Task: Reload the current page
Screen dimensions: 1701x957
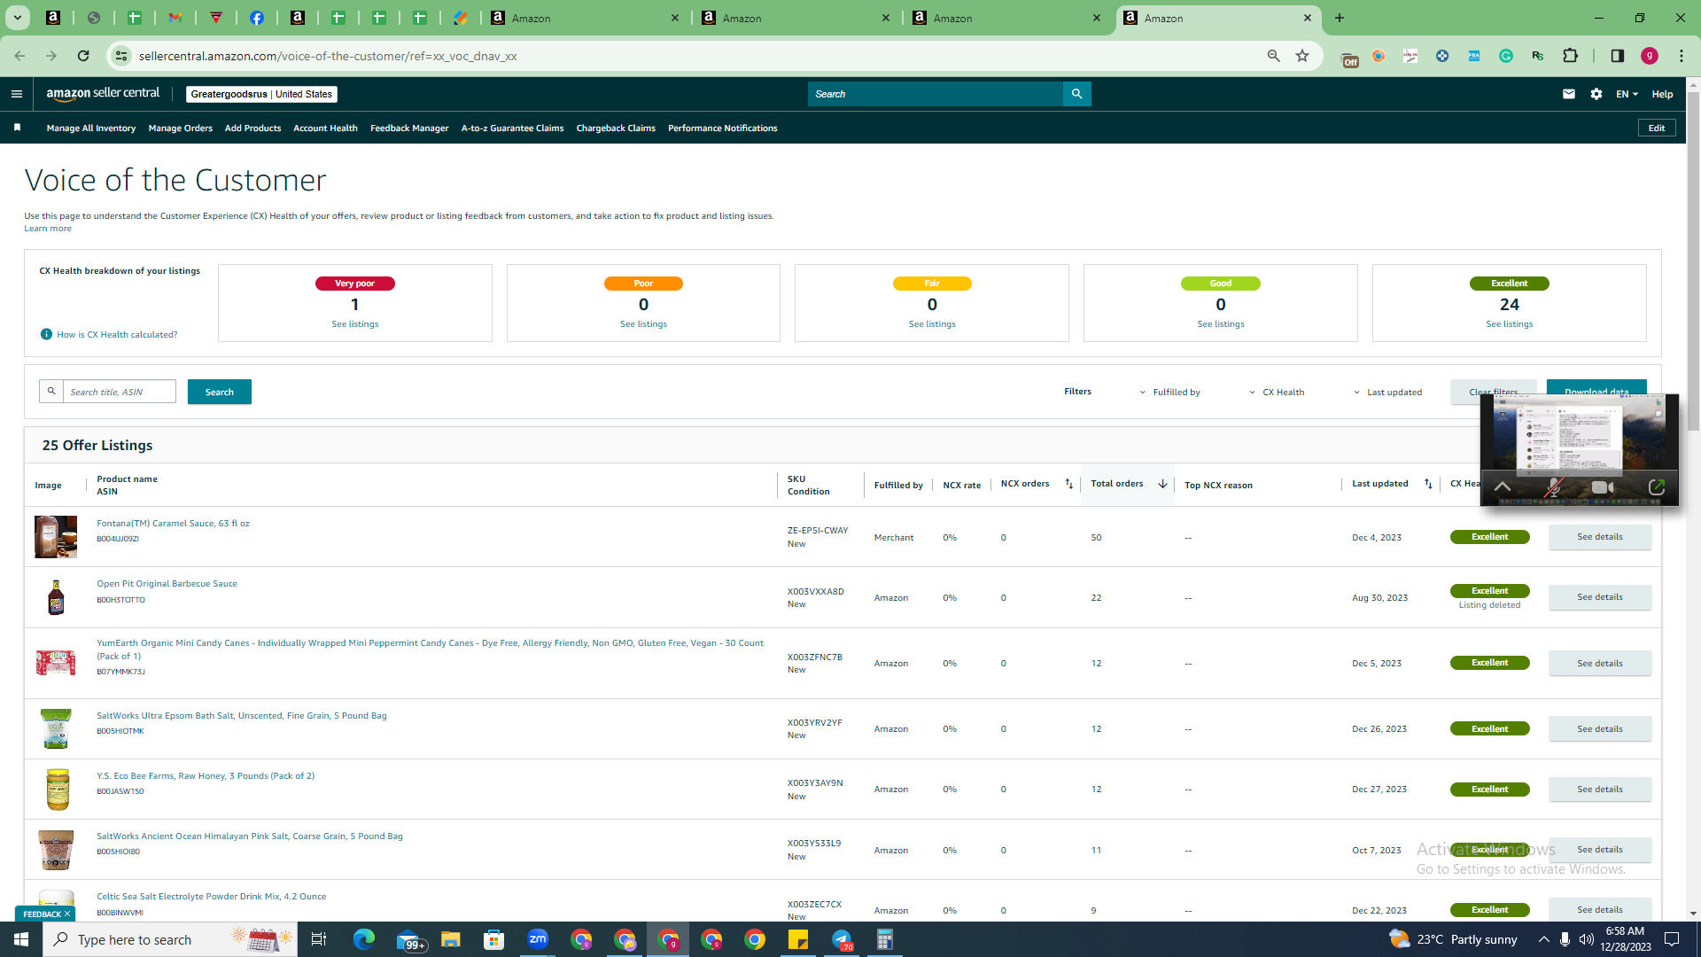Action: [x=83, y=56]
